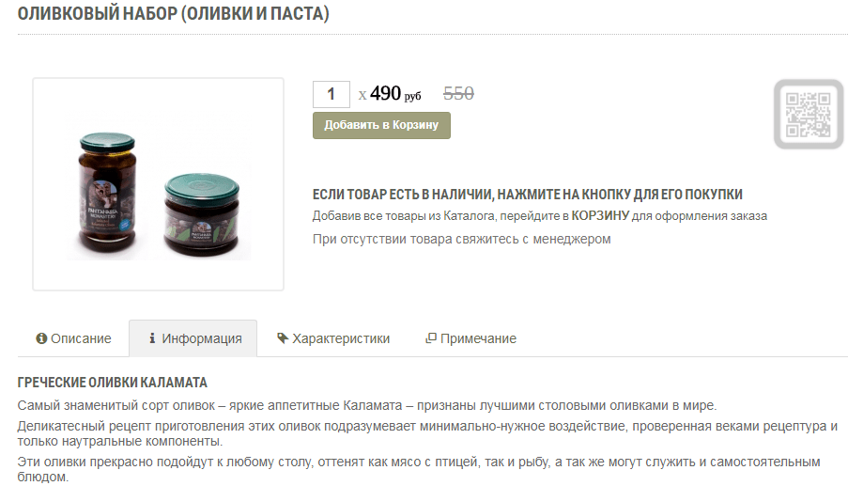Follow the КОРЗИНУ link in instructions
The width and height of the screenshot is (848, 486).
[600, 215]
